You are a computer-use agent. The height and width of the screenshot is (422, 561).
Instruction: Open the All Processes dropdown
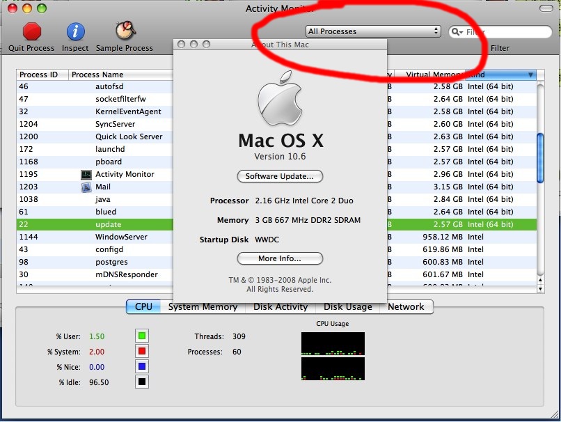pos(373,31)
